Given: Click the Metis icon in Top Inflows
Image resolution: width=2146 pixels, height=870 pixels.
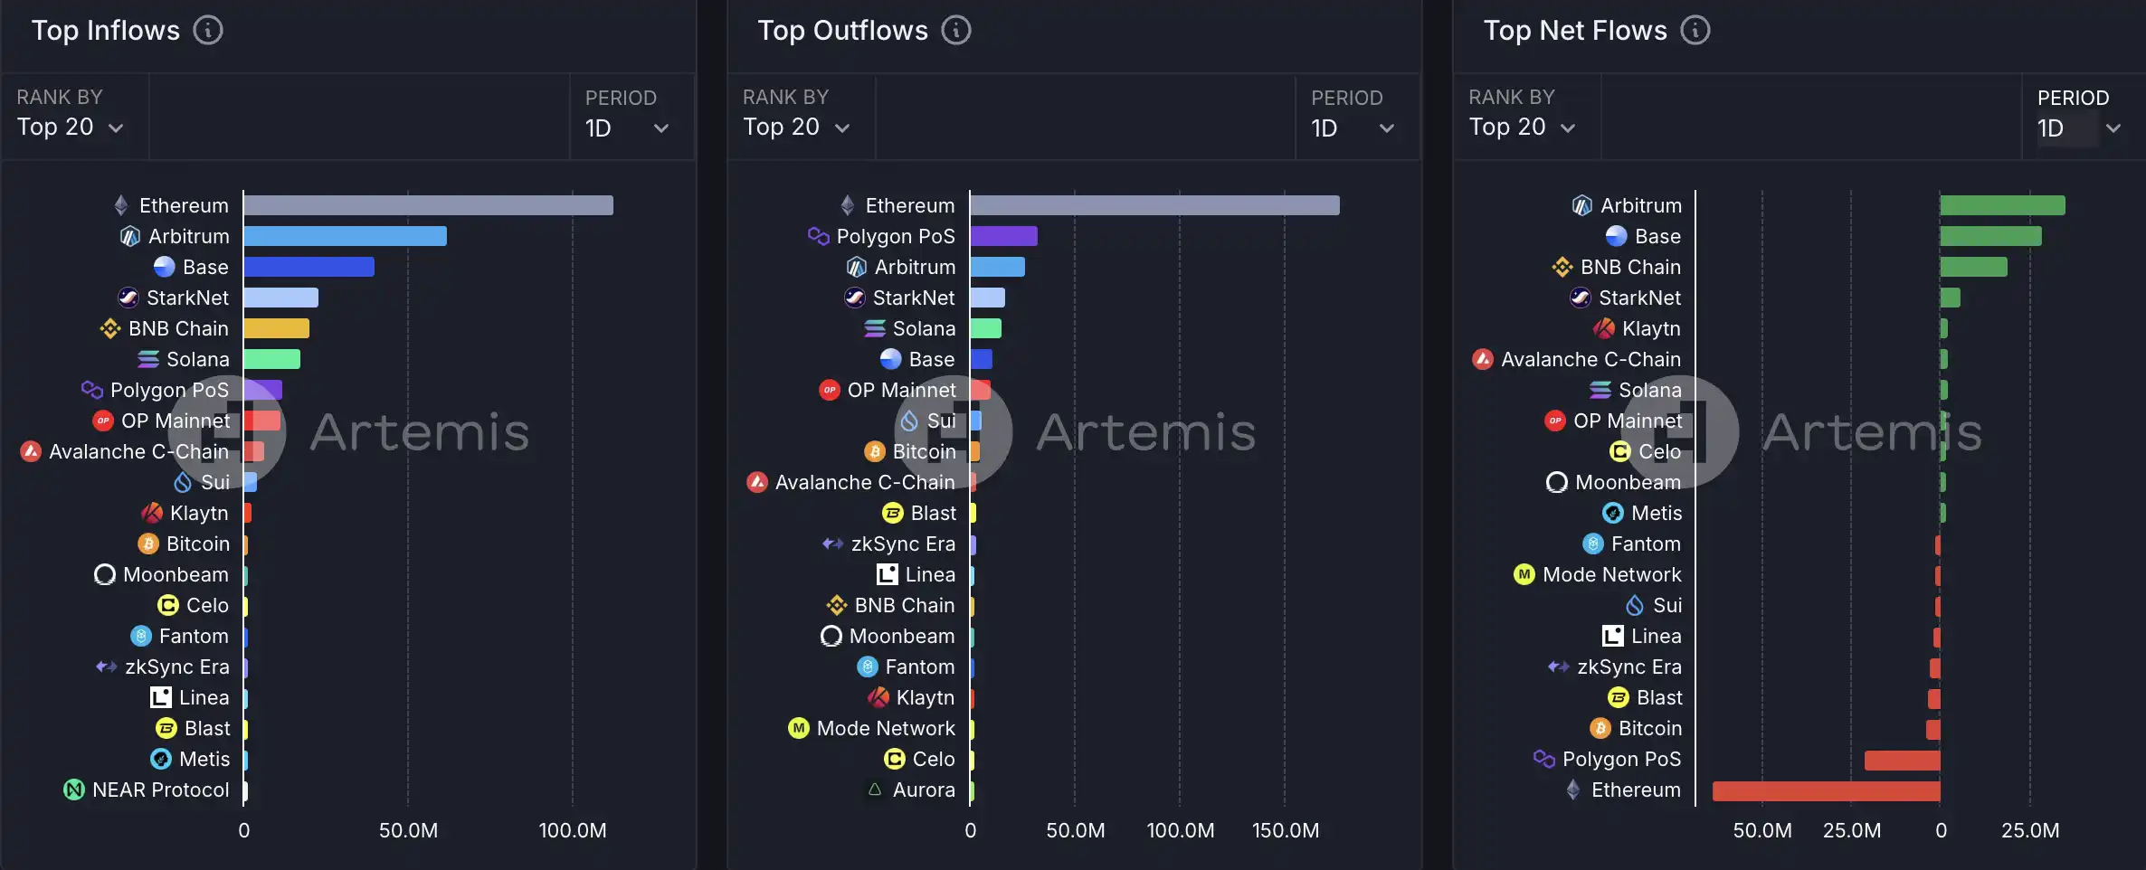Looking at the screenshot, I should 161,759.
